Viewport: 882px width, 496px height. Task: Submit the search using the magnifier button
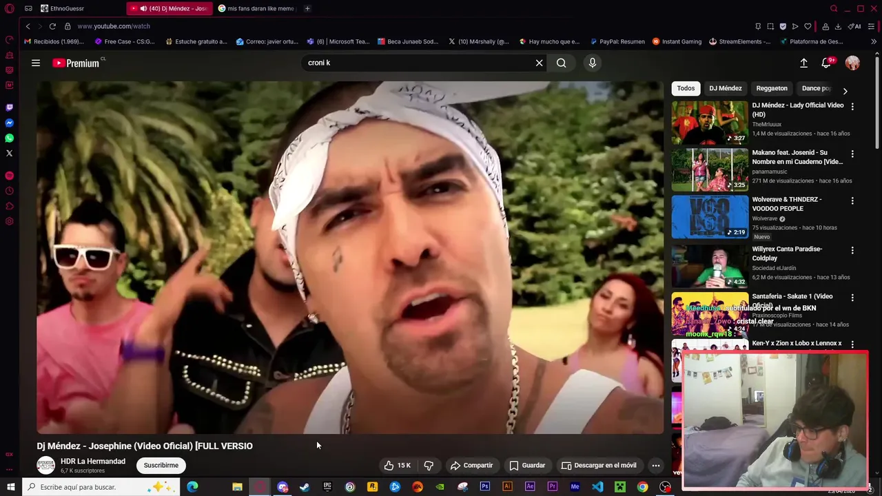point(562,63)
